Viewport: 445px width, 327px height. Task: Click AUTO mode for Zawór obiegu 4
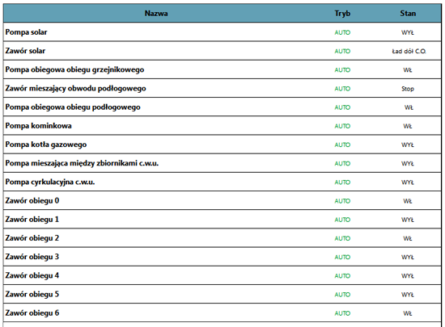click(x=342, y=276)
